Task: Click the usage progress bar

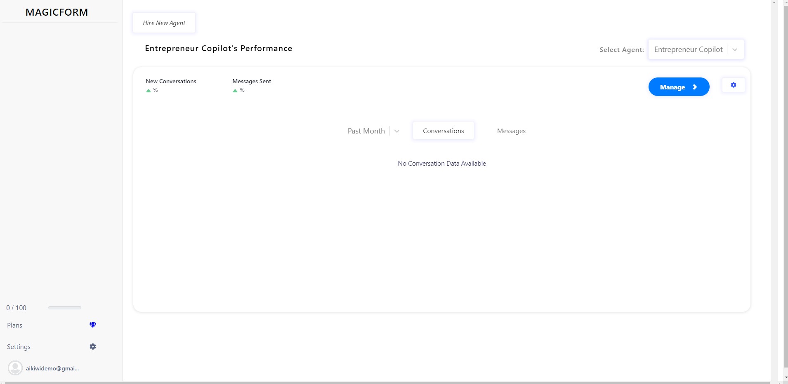Action: (x=65, y=307)
